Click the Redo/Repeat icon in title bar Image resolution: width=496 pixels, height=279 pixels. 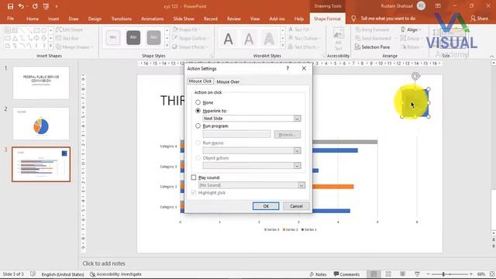tap(35, 6)
